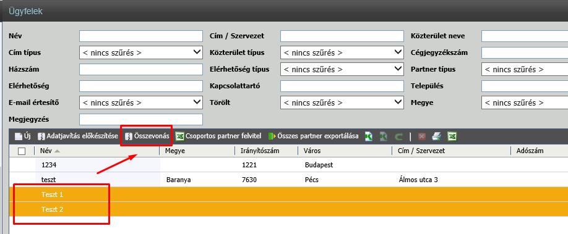Click the greyed-out refresh arrow icon
Image resolution: width=568 pixels, height=234 pixels.
[399, 136]
